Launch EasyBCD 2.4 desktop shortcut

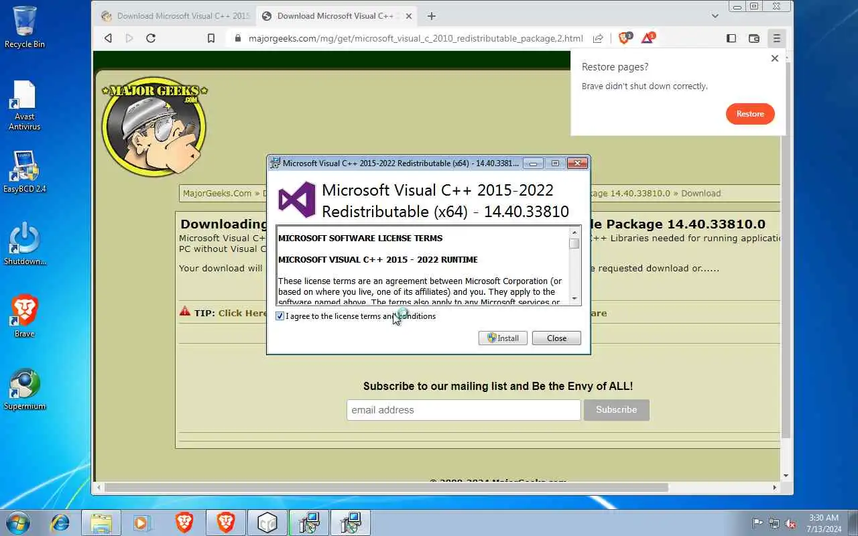(25, 171)
